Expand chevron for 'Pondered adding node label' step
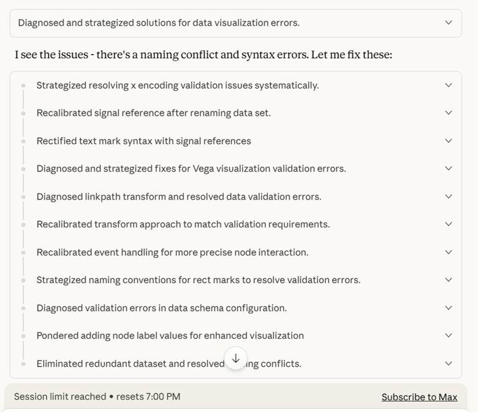478x412 pixels. pos(449,335)
